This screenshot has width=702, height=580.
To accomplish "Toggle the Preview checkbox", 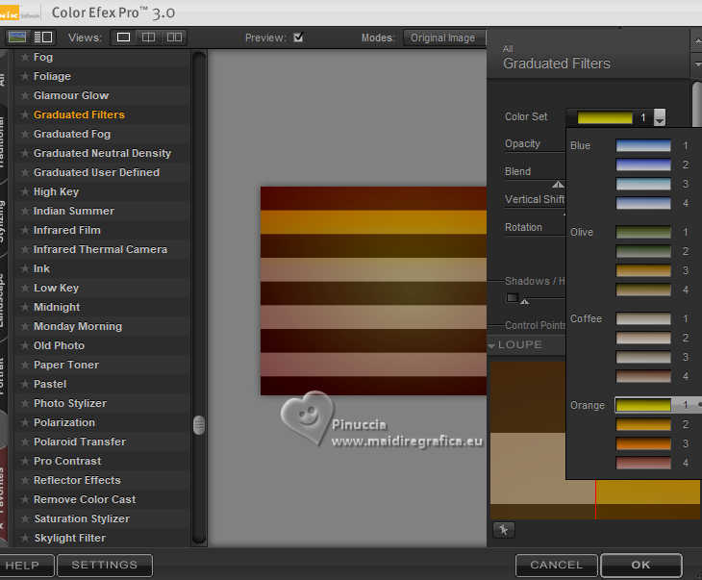I will click(298, 38).
